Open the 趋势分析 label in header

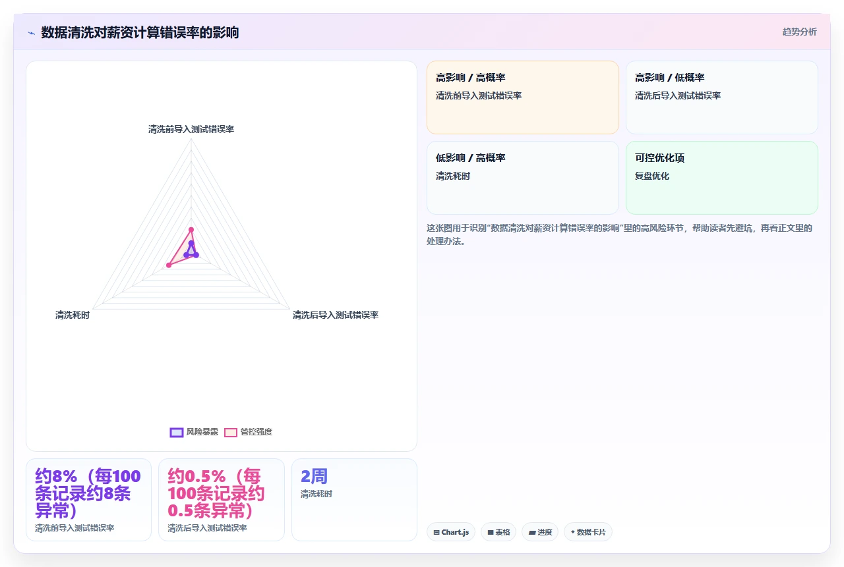pos(799,32)
